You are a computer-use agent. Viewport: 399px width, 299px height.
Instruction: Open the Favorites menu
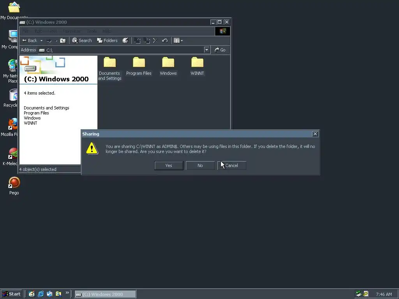(71, 31)
